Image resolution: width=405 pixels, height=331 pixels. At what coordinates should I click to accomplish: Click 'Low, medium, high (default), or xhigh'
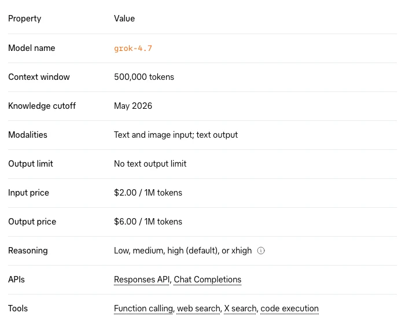pos(183,251)
